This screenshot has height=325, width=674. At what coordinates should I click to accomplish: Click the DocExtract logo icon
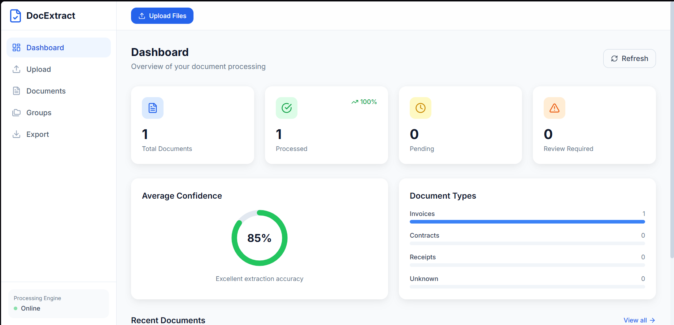pyautogui.click(x=16, y=16)
